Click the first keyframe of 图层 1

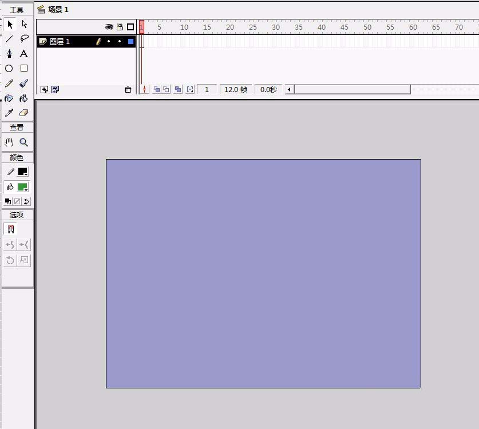(142, 41)
